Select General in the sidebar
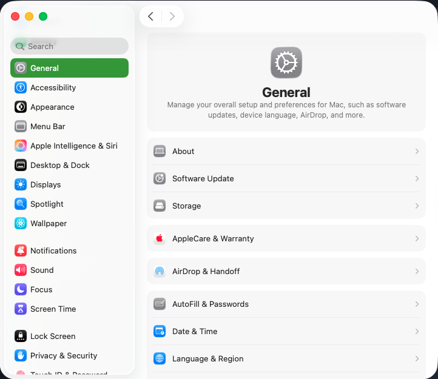438x379 pixels. 69,68
